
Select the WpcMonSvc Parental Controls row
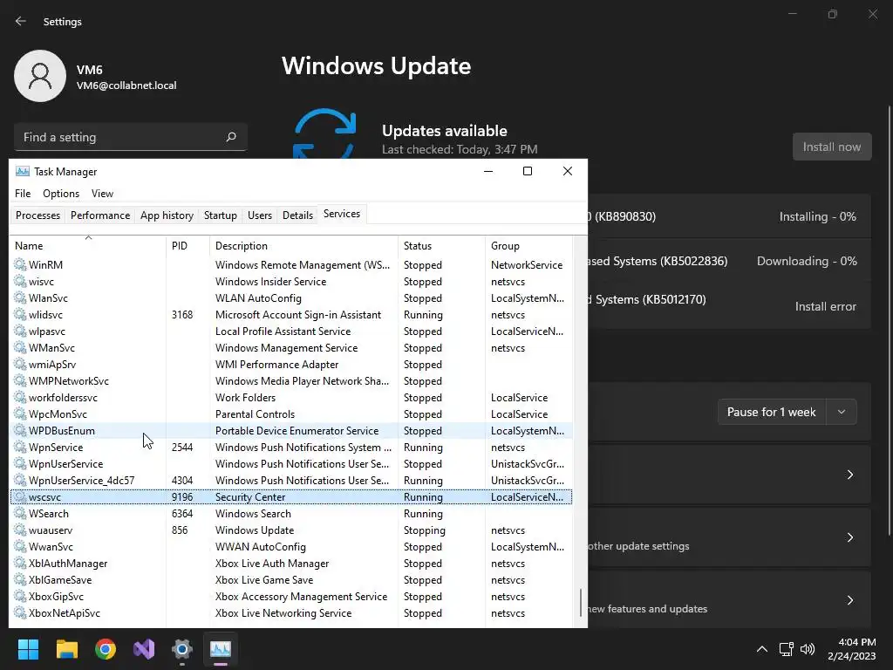tap(291, 414)
